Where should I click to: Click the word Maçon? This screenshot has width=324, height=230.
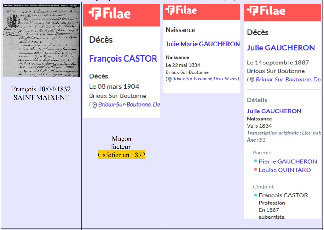122,139
